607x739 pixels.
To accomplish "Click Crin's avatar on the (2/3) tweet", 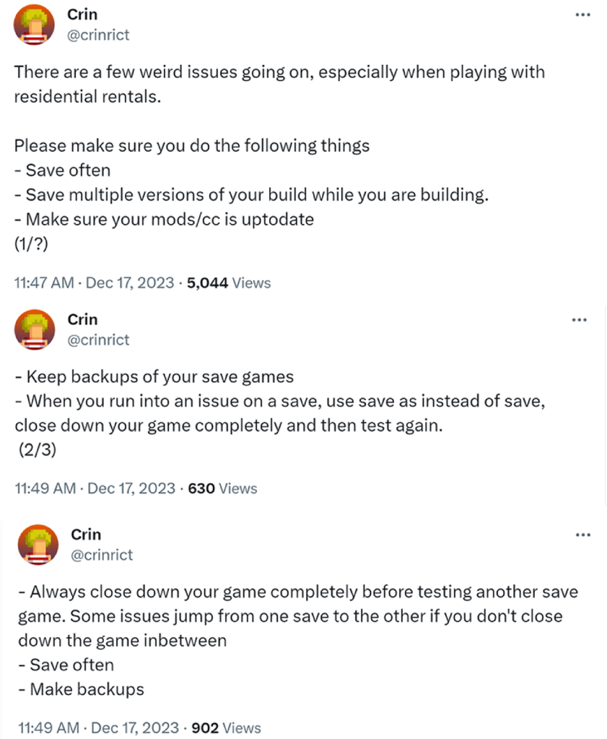I will [x=34, y=329].
